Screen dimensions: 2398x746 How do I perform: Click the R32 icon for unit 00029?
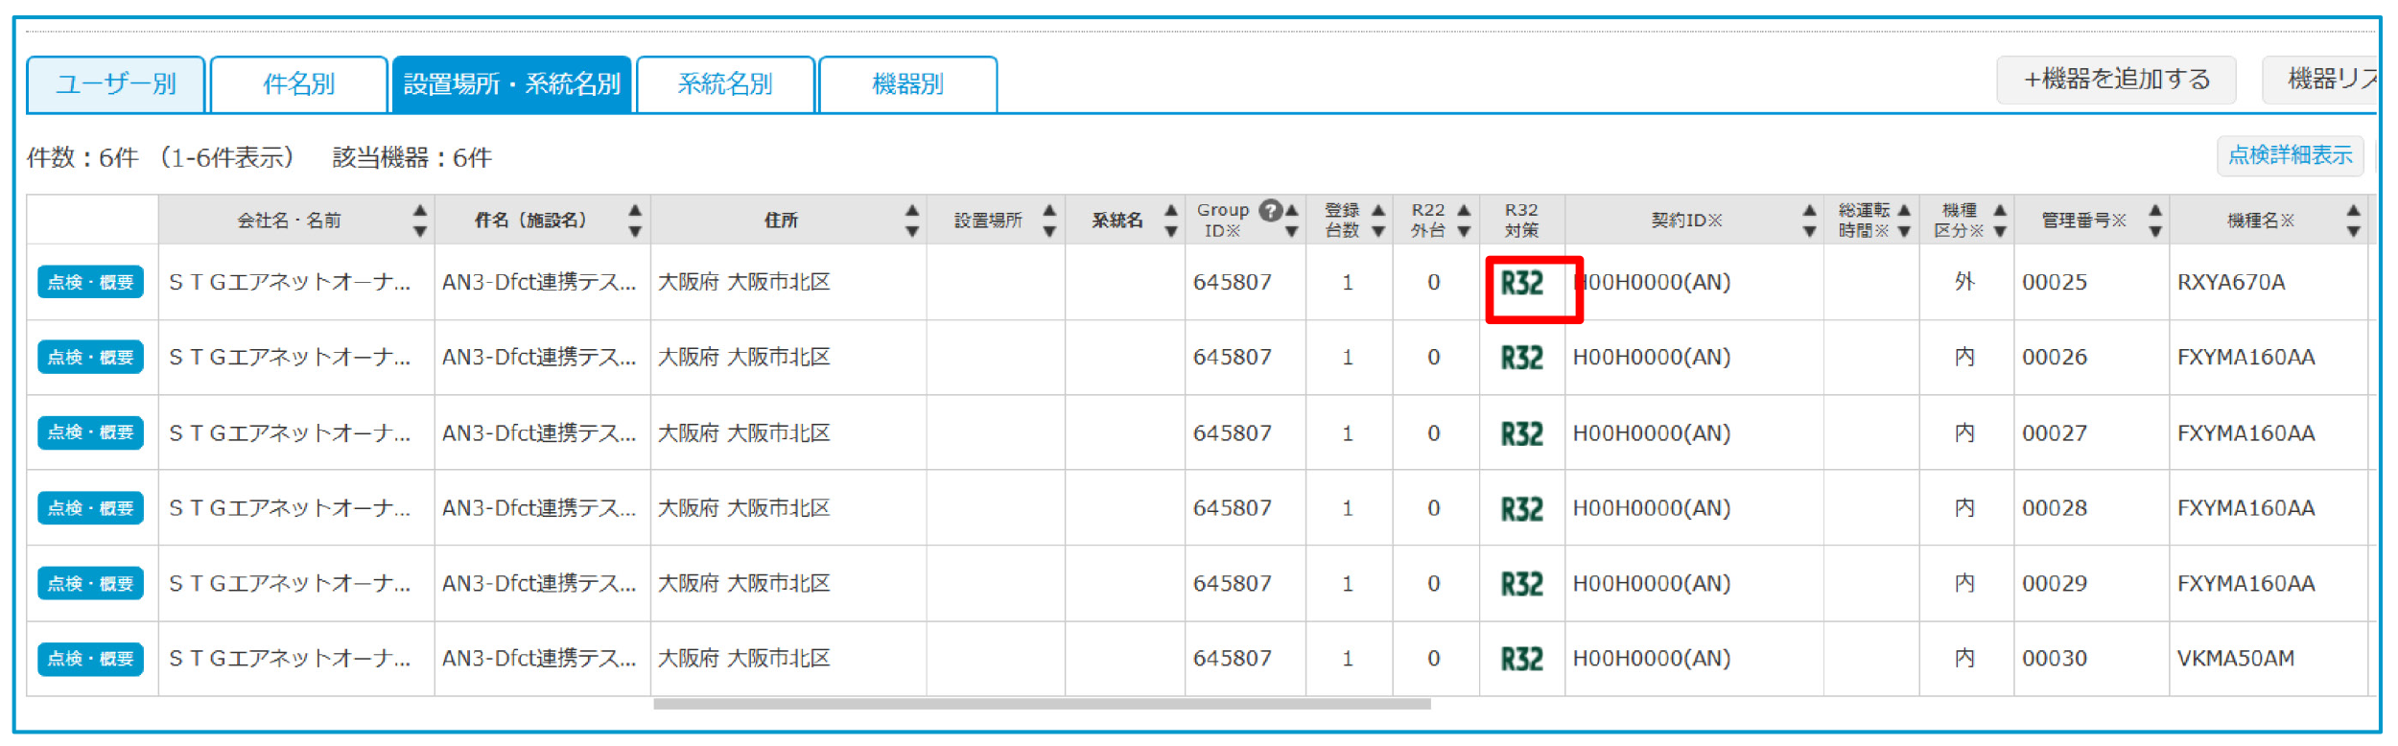(x=1521, y=584)
